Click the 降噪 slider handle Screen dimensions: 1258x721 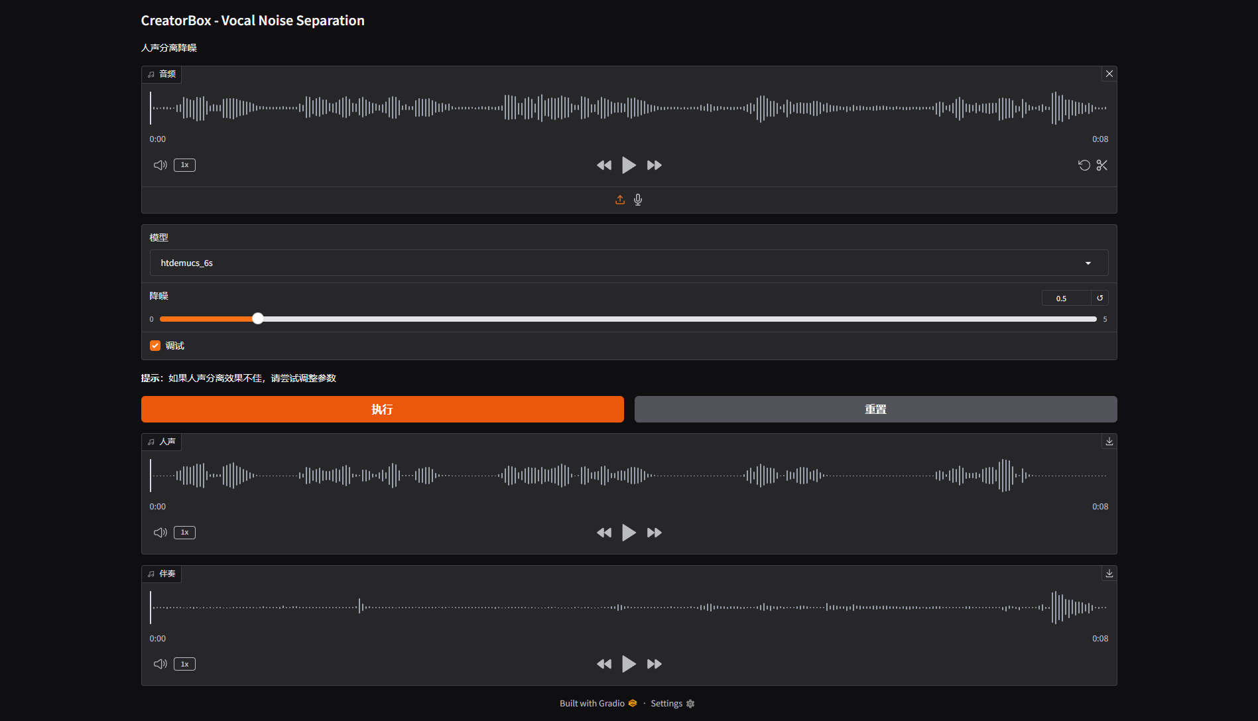[258, 319]
